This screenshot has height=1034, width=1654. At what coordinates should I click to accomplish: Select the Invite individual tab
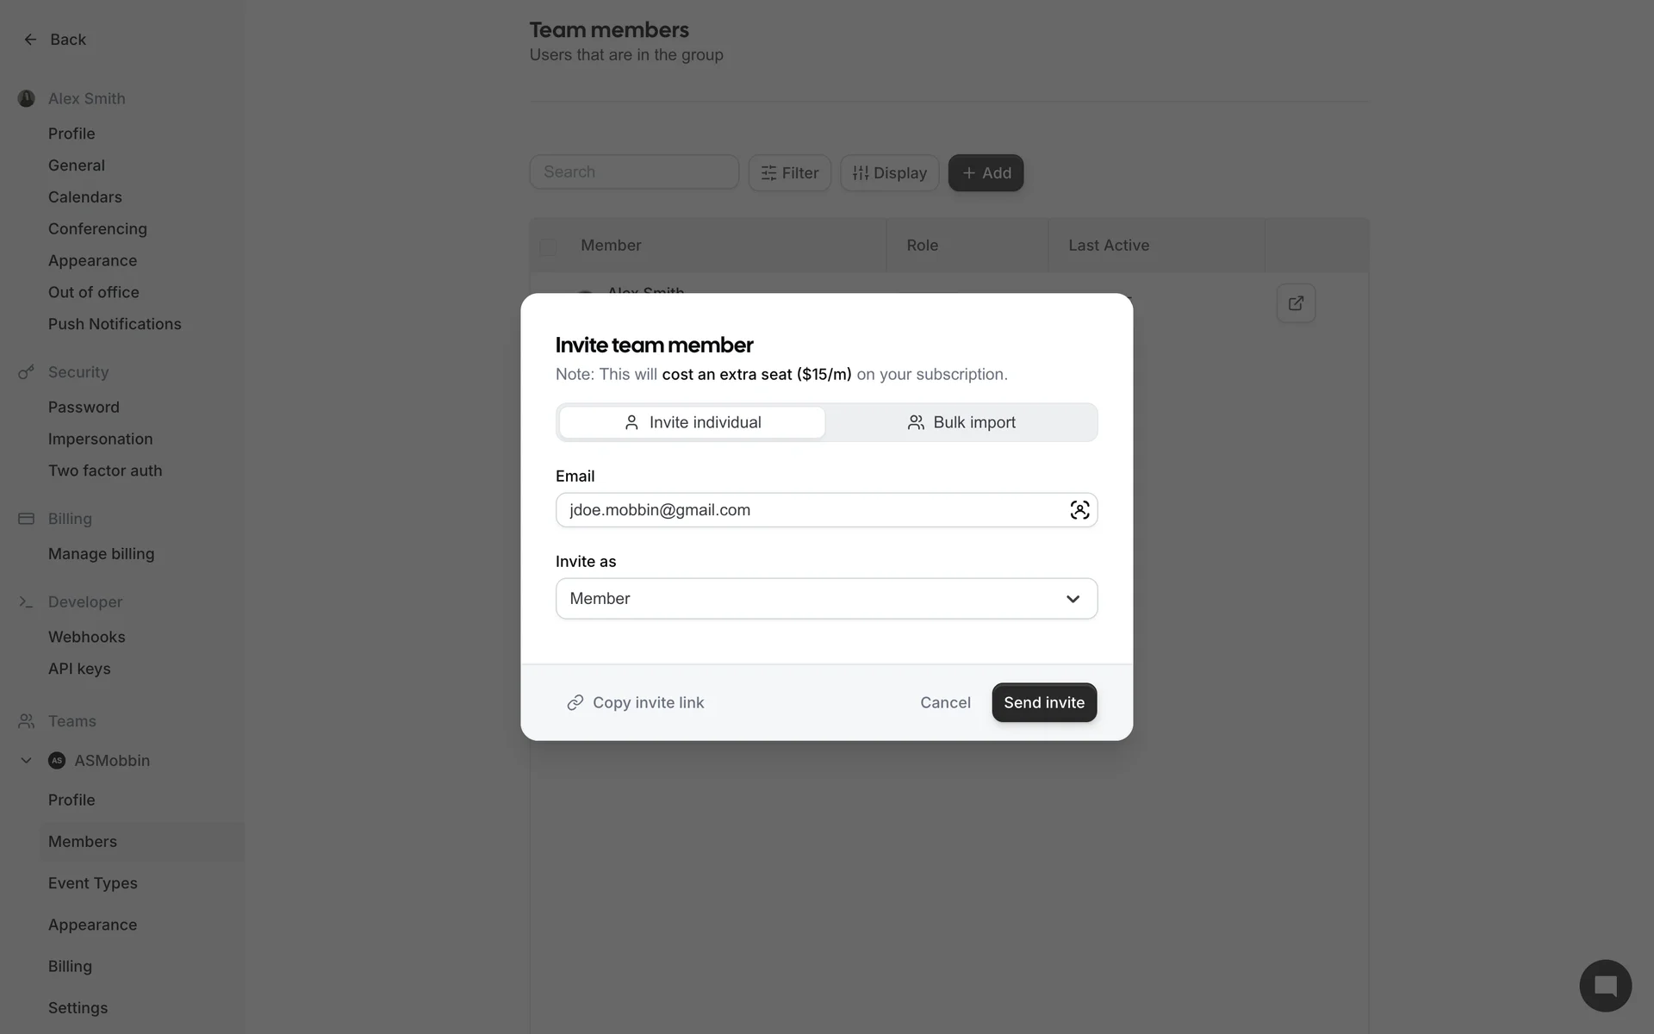[x=693, y=422]
